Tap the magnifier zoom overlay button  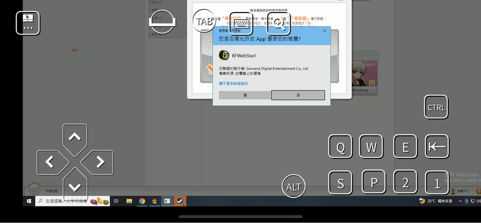(x=278, y=23)
